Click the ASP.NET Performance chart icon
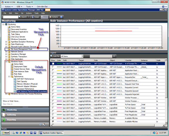The height and width of the screenshot is (136, 169). 15,79
